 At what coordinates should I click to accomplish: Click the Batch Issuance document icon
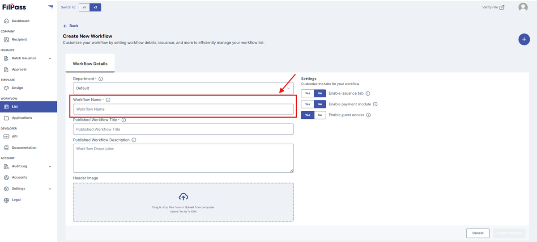pos(6,58)
